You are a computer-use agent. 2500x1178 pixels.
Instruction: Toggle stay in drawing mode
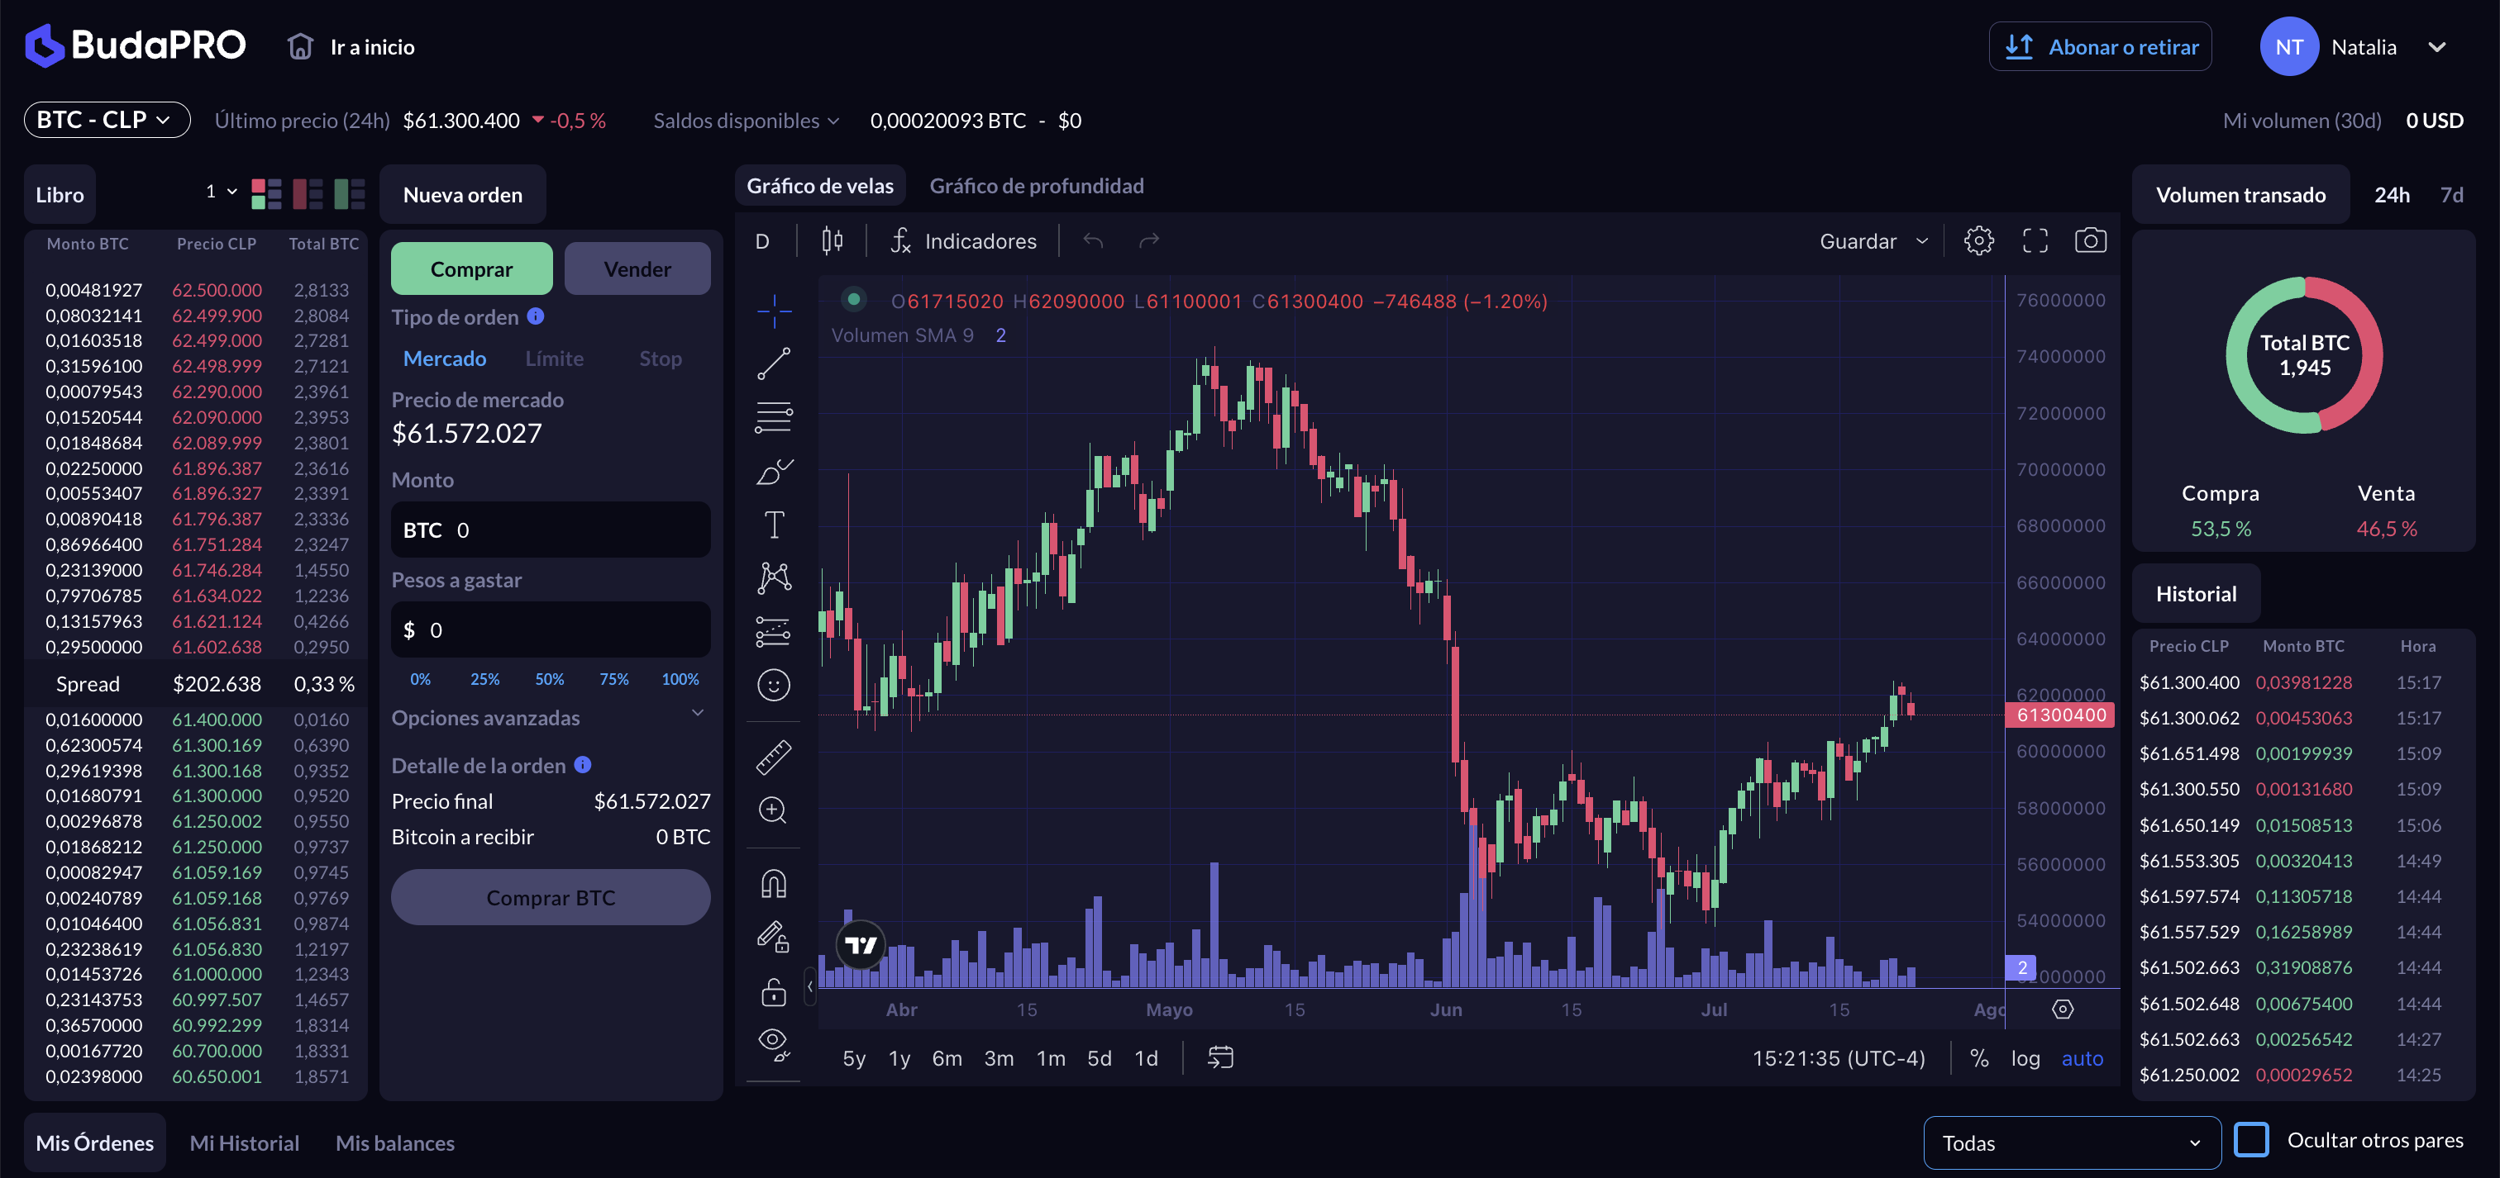pos(774,937)
